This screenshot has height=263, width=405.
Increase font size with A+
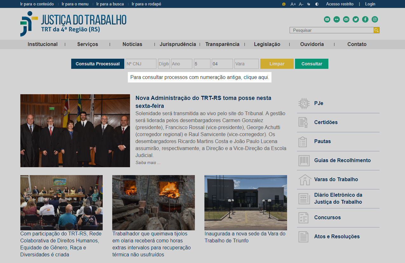pos(293,4)
